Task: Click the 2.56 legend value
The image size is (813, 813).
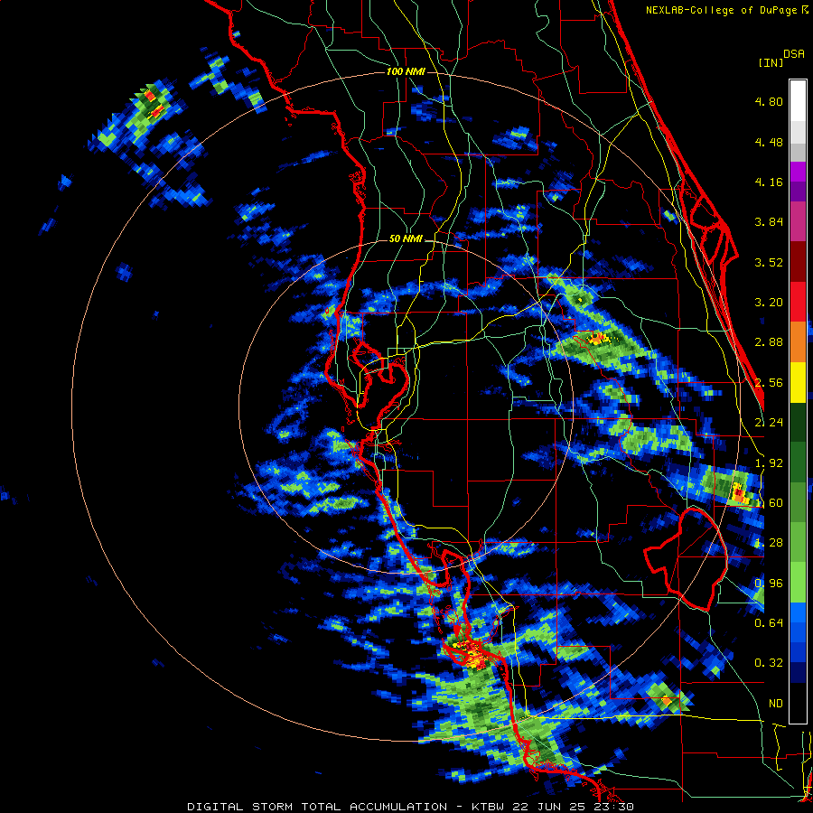Action: [x=769, y=383]
